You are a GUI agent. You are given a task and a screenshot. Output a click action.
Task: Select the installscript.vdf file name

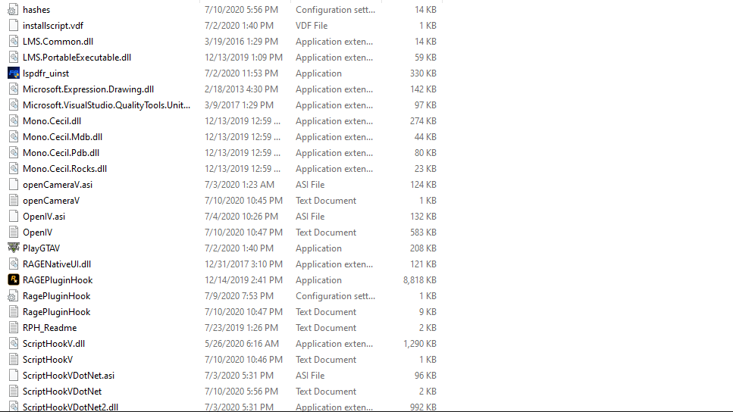point(53,25)
